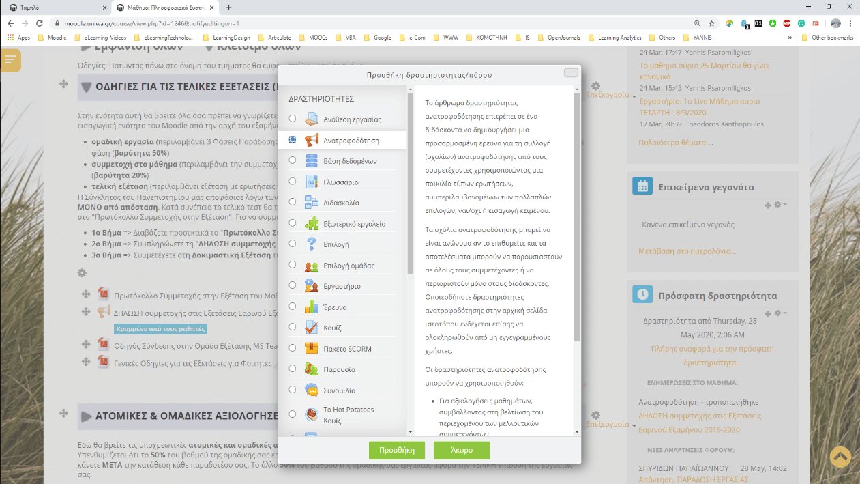
Task: Select the Γλωσσάριο radio button
Action: pyautogui.click(x=293, y=182)
